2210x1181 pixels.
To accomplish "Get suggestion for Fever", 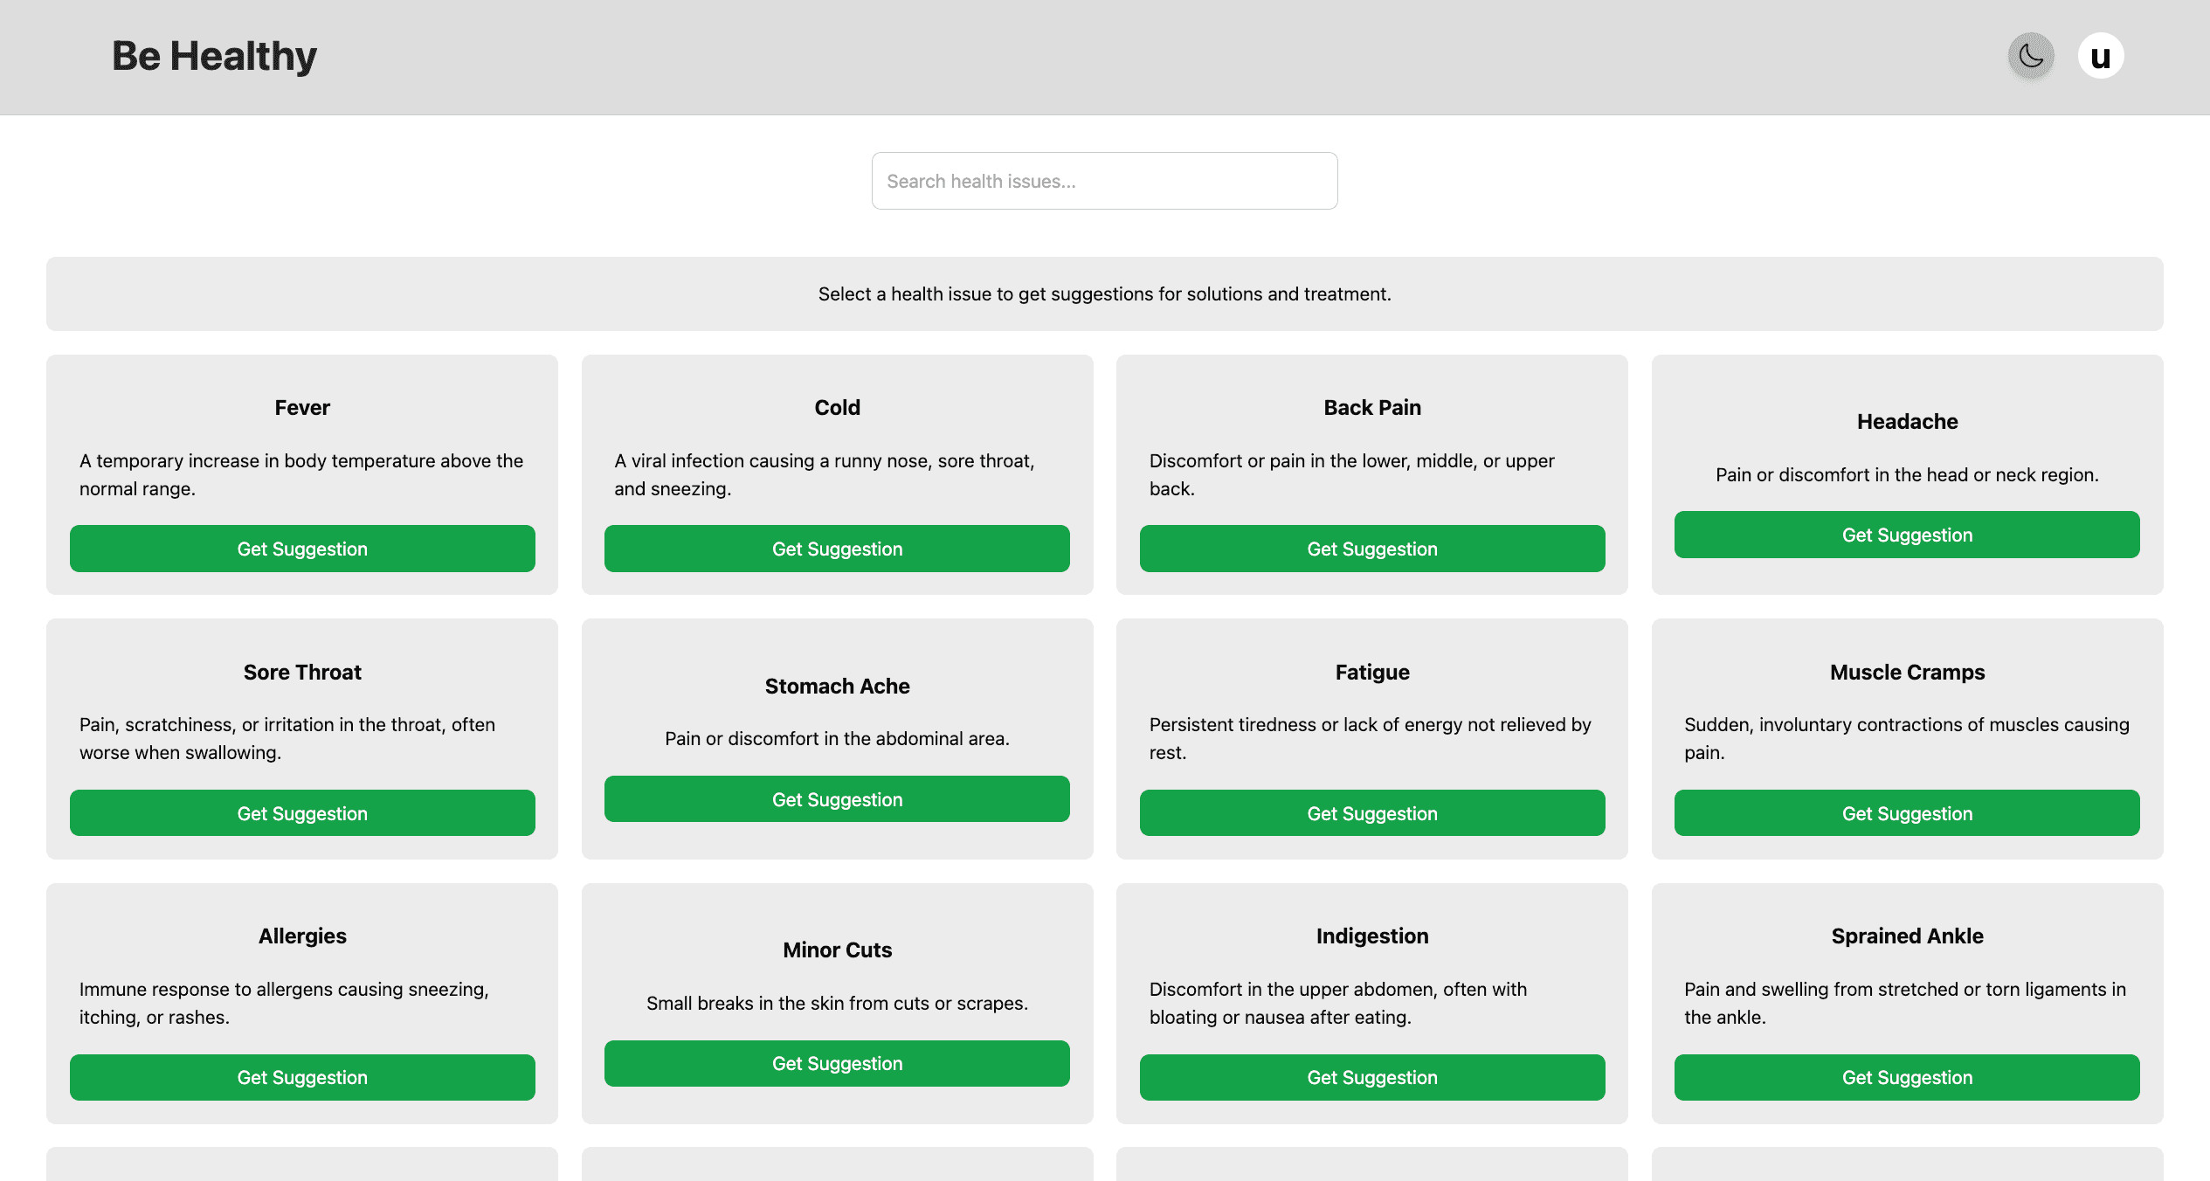I will 302,549.
